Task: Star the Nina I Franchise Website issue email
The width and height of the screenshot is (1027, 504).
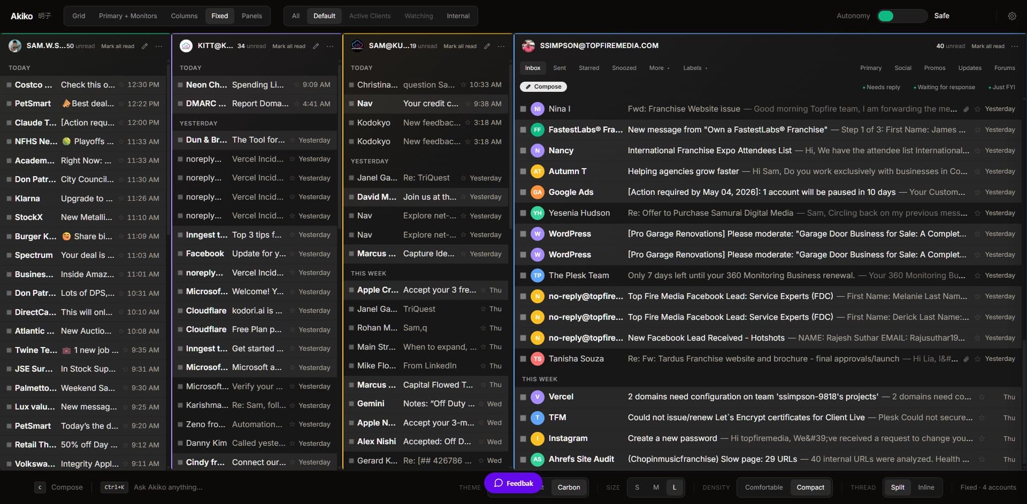Action: pos(977,109)
